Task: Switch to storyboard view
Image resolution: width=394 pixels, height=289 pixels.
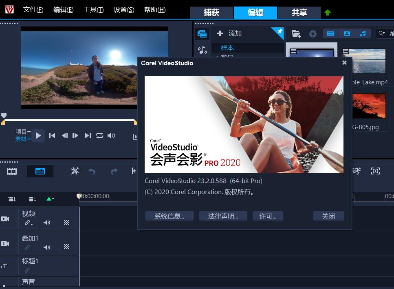Action: (x=12, y=171)
